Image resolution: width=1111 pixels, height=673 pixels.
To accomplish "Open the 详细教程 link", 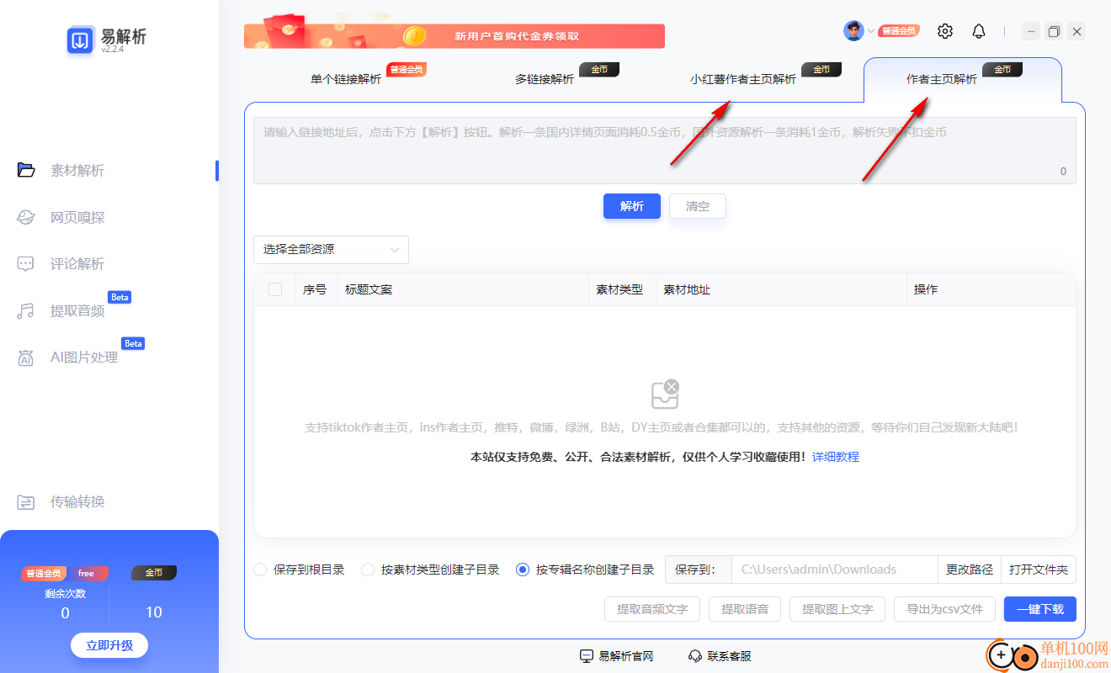I will tap(836, 457).
